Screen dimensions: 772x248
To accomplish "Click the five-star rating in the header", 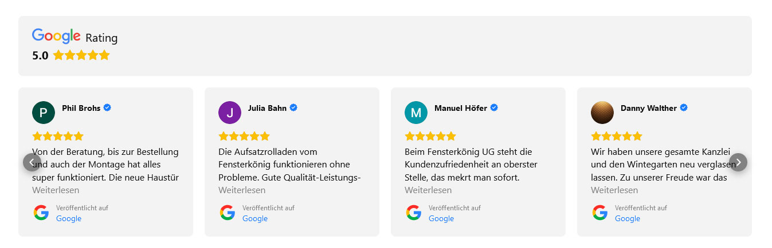I will pyautogui.click(x=81, y=55).
